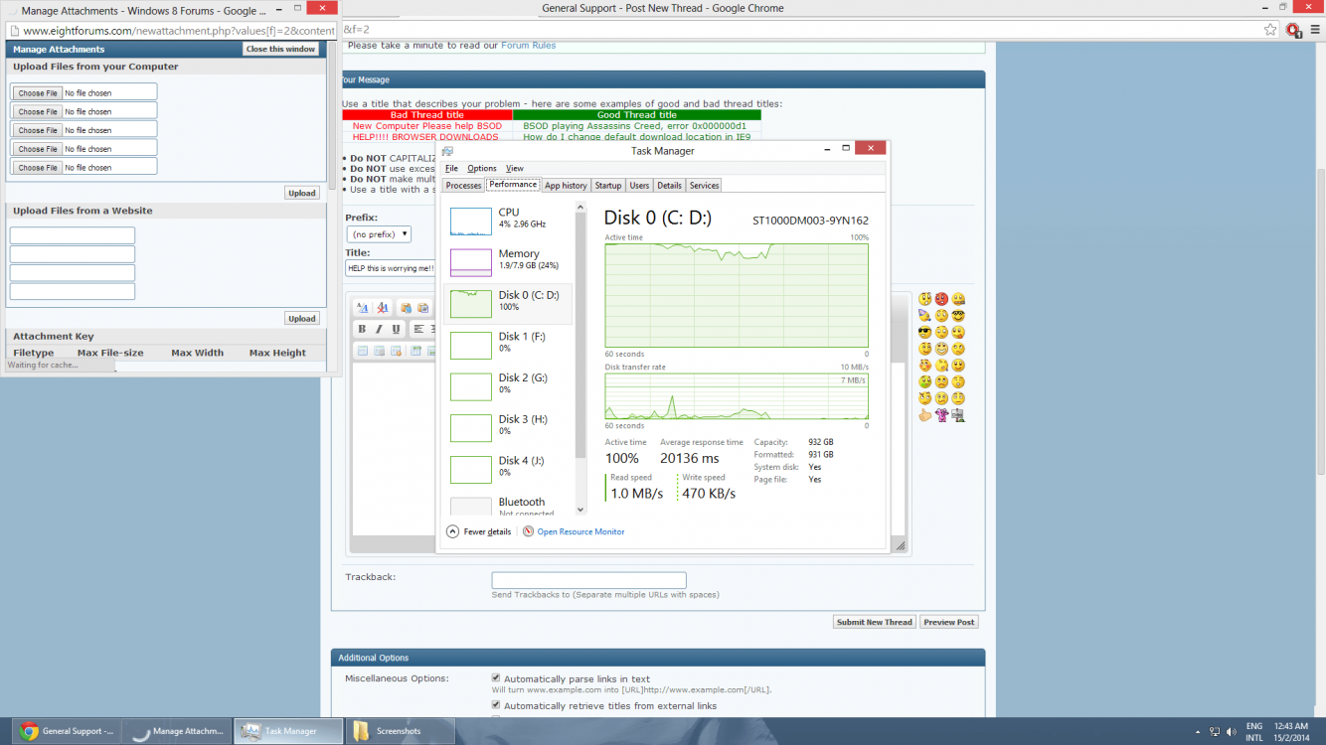This screenshot has width=1326, height=745.
Task: Toggle Automatically parse links in text checkbox
Action: tap(496, 678)
